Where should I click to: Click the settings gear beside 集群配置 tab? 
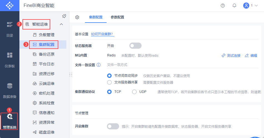pyautogui.click(x=77, y=17)
